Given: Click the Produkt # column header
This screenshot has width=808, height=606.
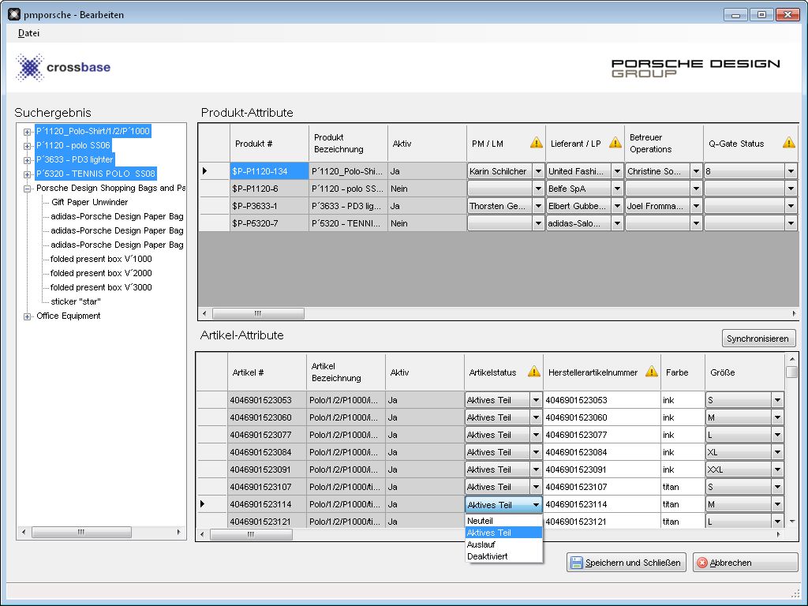Looking at the screenshot, I should [x=269, y=144].
